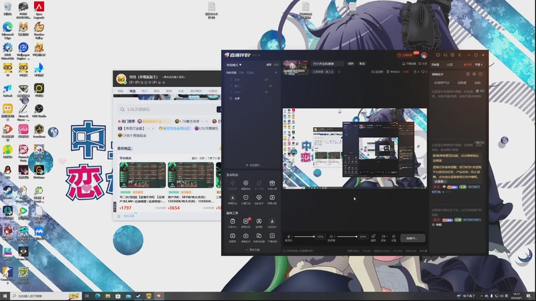Adjust the microphone volume slider
This screenshot has width=536, height=301.
click(304, 237)
